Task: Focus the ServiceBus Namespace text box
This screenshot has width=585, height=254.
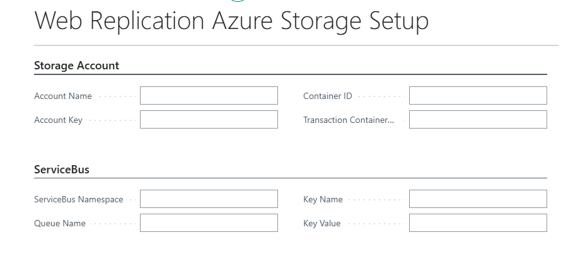Action: point(209,199)
